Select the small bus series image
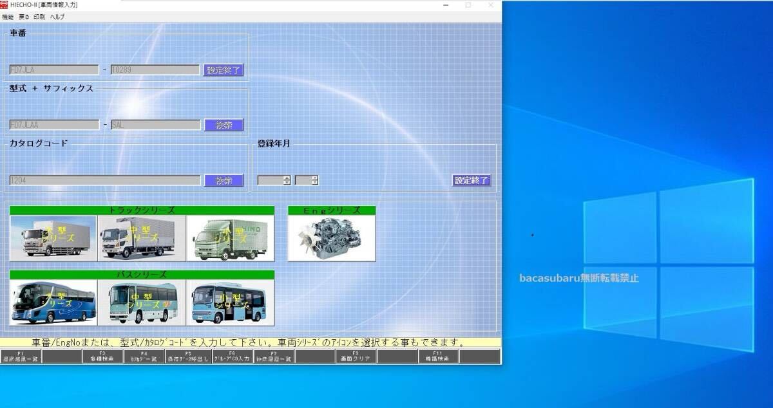Screen dimensions: 773x408 click(230, 302)
